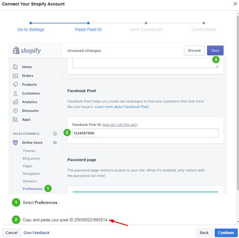The width and height of the screenshot is (239, 238).
Task: Open Pages under Online Store
Action: click(x=27, y=166)
